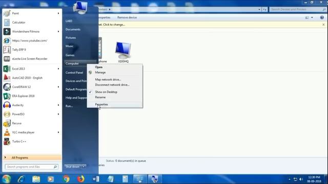Click the Search Devices and Printers field
The width and height of the screenshot is (328, 184).
(298, 9)
